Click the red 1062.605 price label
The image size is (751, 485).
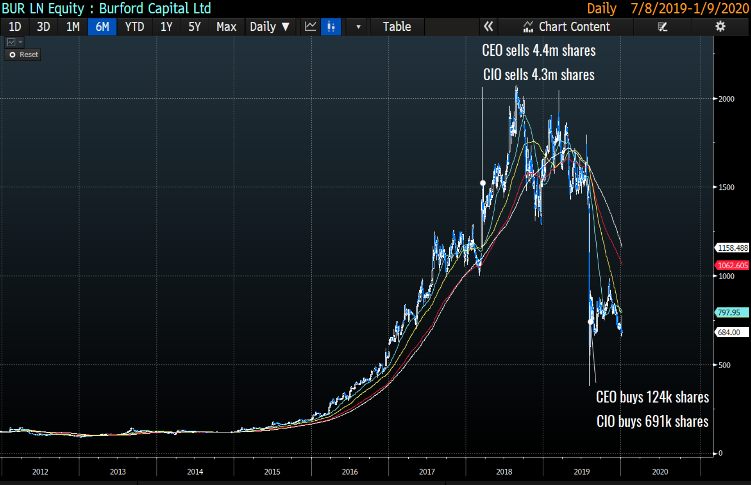click(x=732, y=266)
